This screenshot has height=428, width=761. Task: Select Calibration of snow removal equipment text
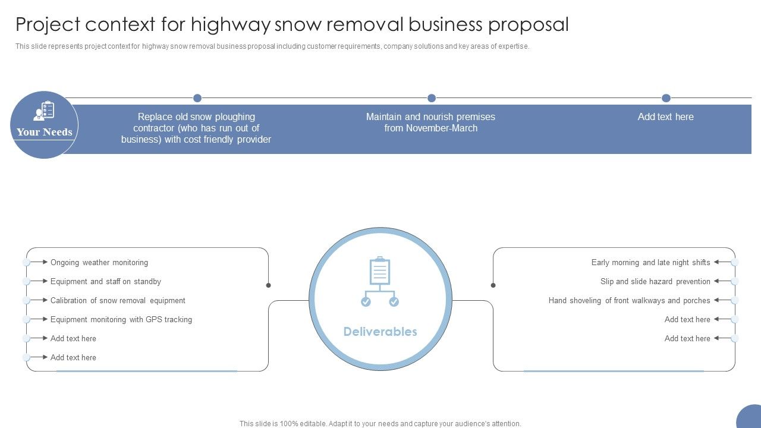click(x=118, y=300)
